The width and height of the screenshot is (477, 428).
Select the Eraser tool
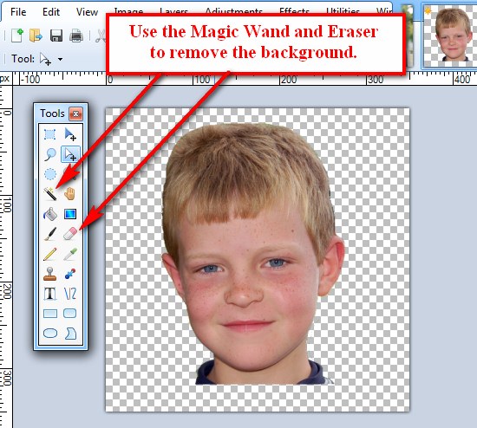(x=70, y=234)
